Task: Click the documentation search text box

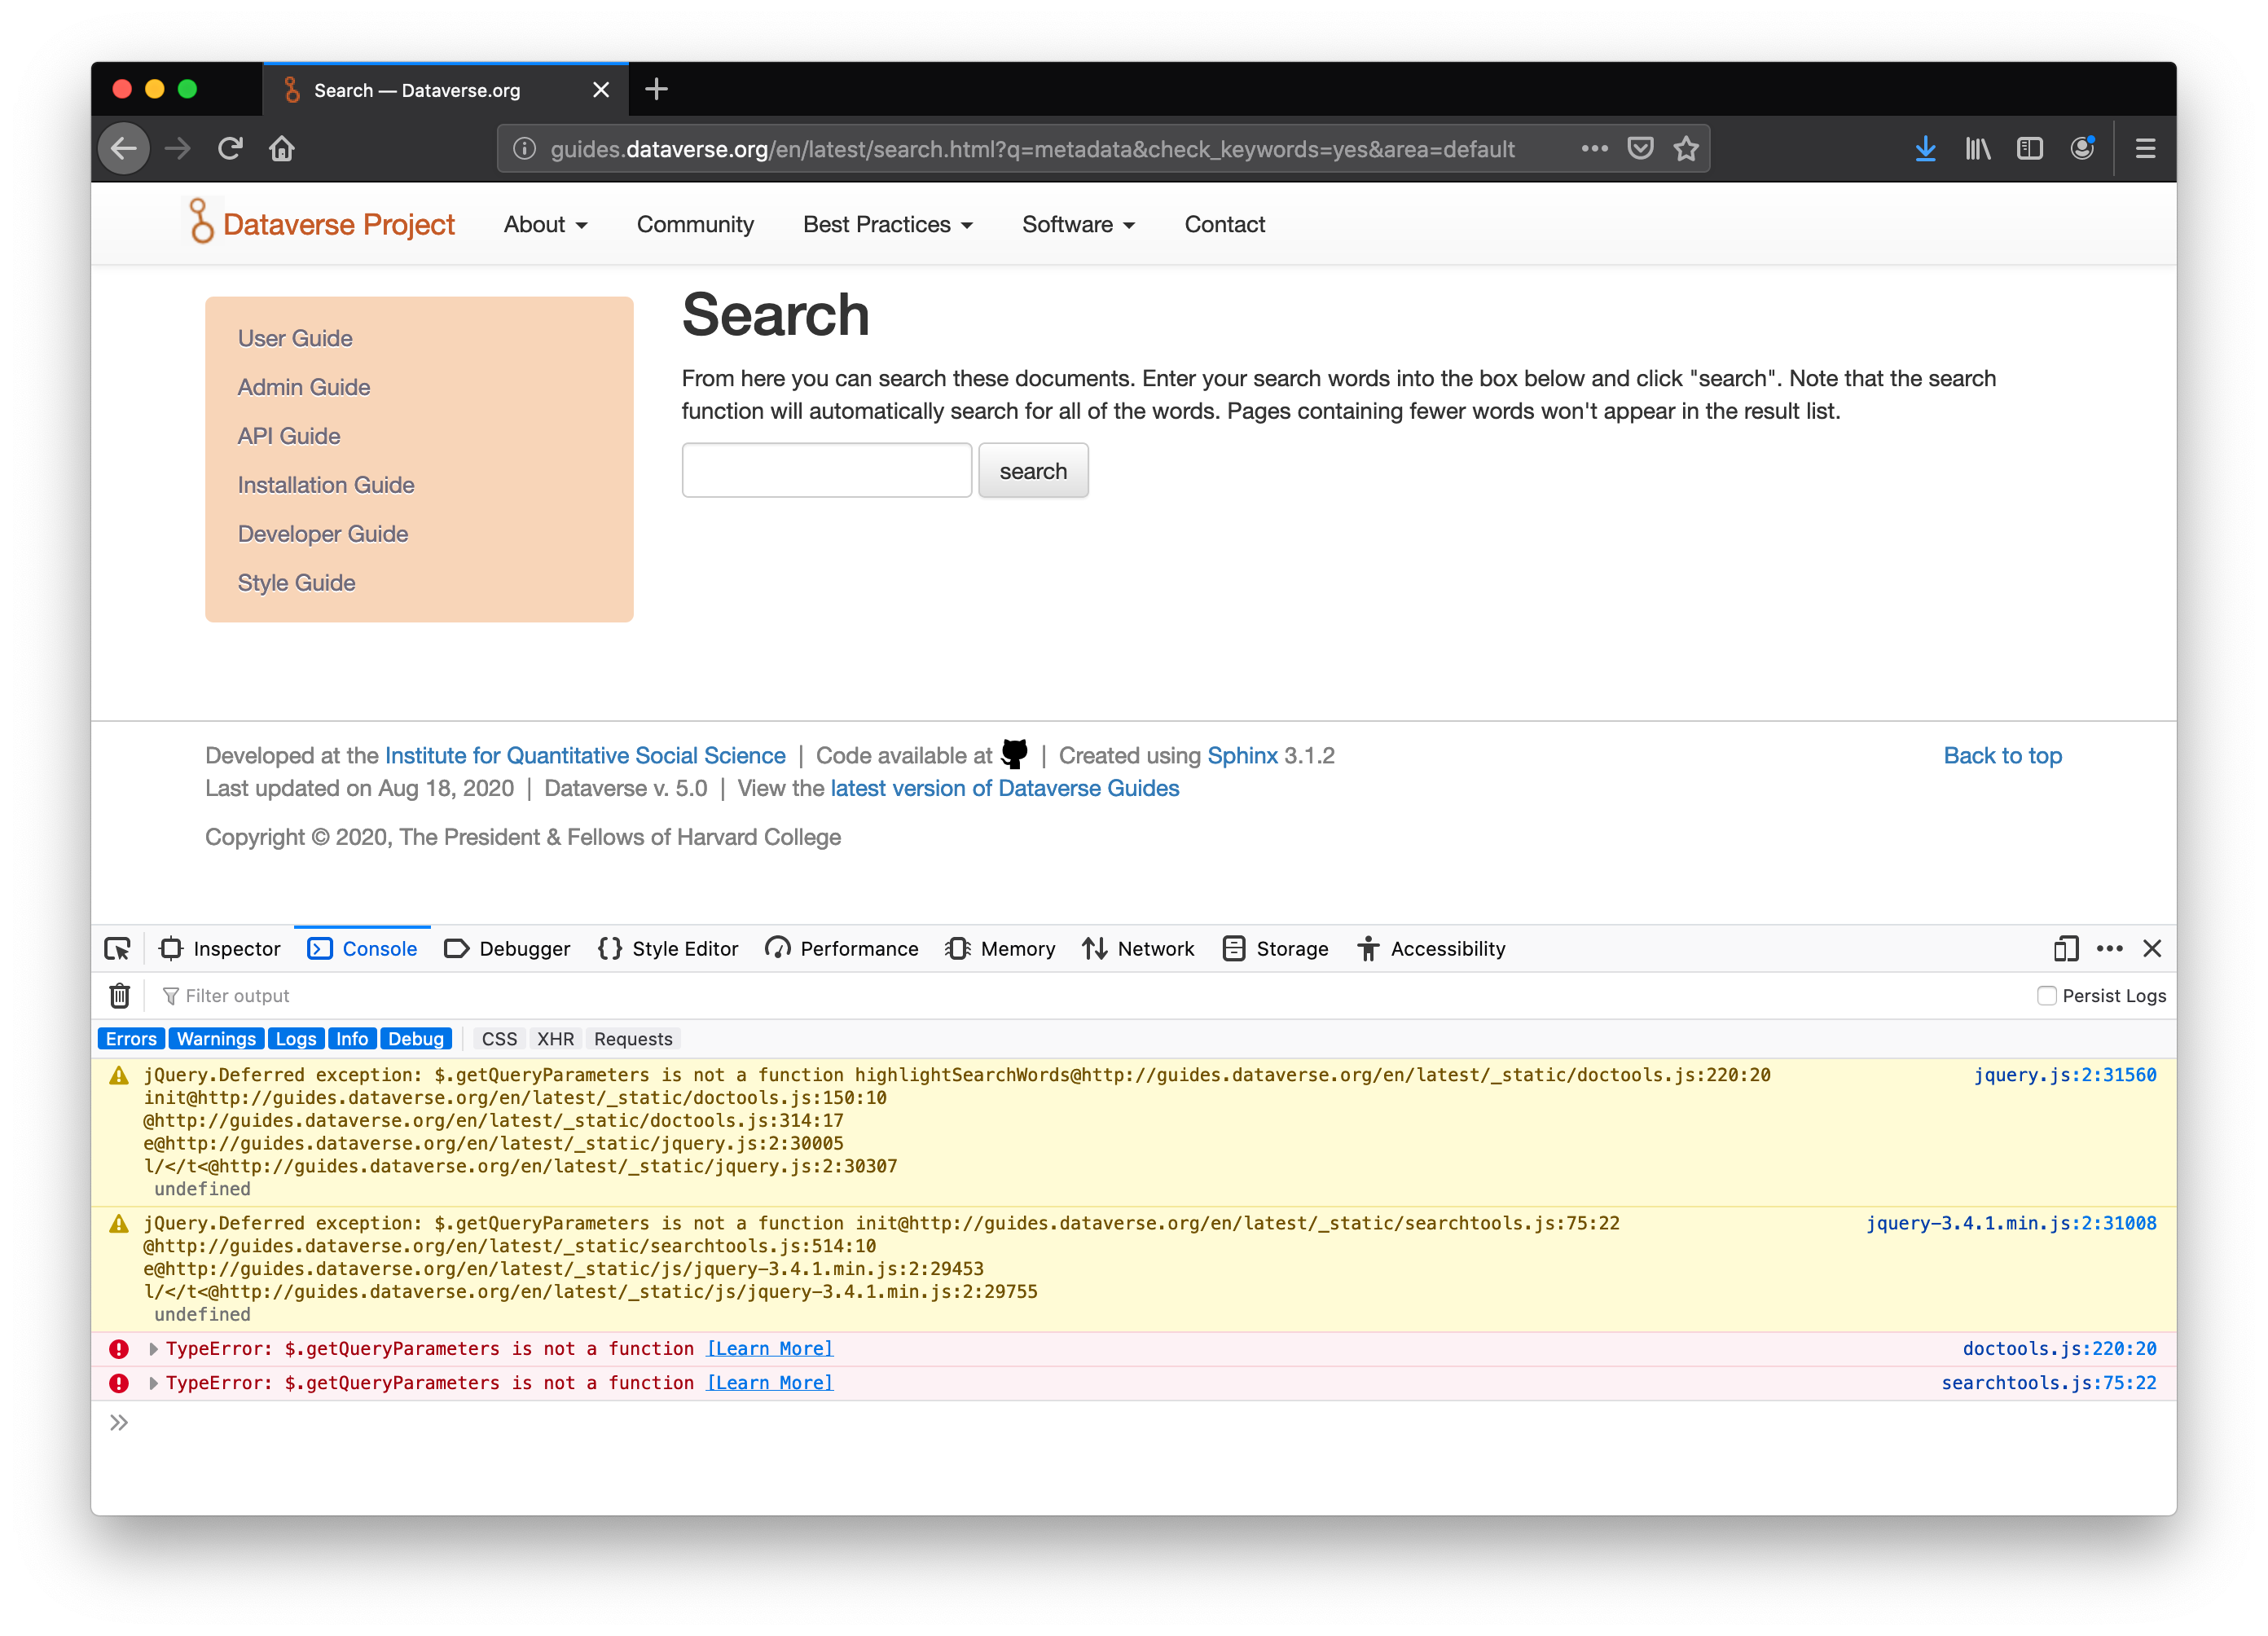Action: click(x=826, y=470)
